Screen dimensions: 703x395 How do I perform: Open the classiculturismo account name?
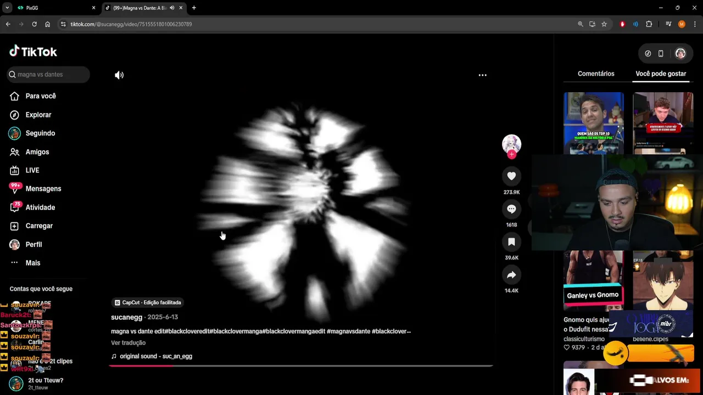point(584,339)
